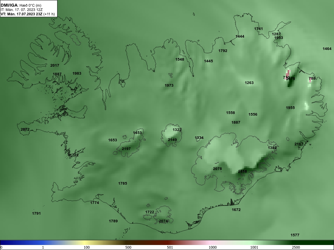Select the 1791 value over the sea
The image size is (334, 250).
36,213
